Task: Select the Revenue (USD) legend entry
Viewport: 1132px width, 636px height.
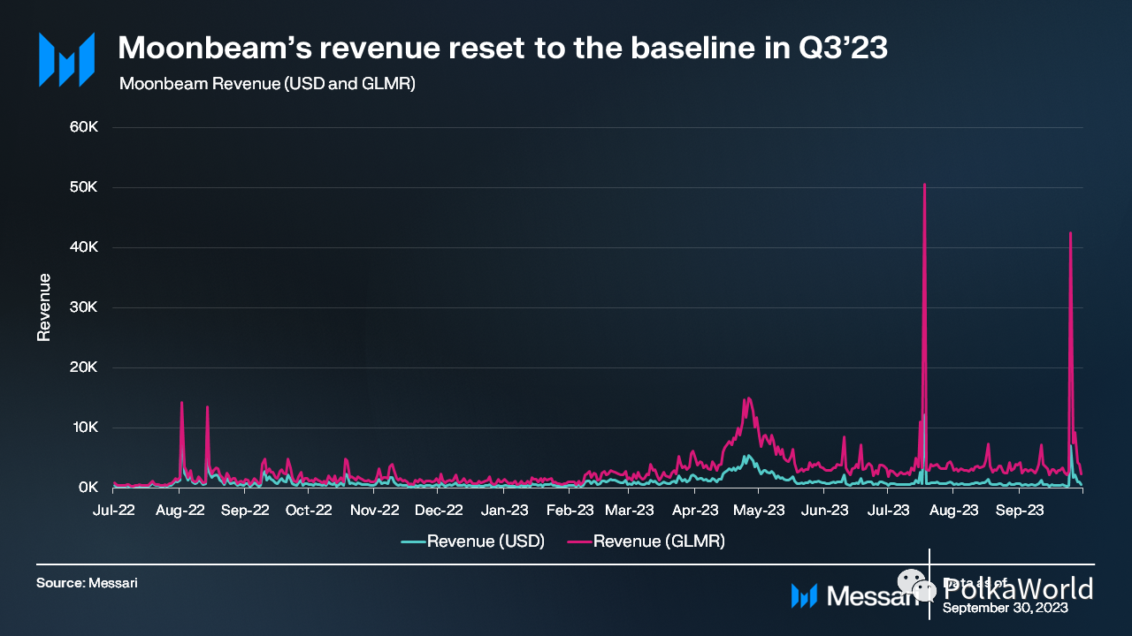Action: point(473,541)
